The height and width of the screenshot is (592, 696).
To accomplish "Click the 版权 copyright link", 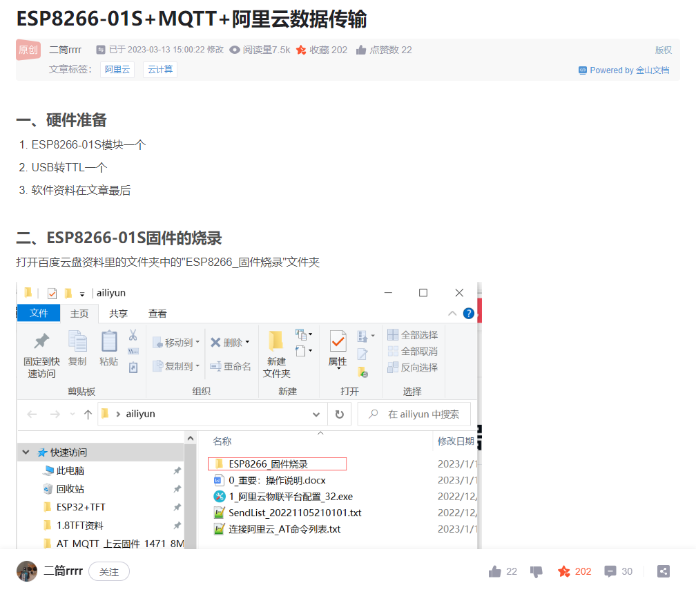I will click(664, 50).
